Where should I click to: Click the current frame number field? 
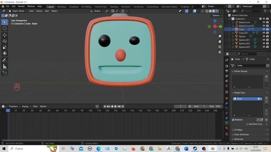(x=180, y=106)
